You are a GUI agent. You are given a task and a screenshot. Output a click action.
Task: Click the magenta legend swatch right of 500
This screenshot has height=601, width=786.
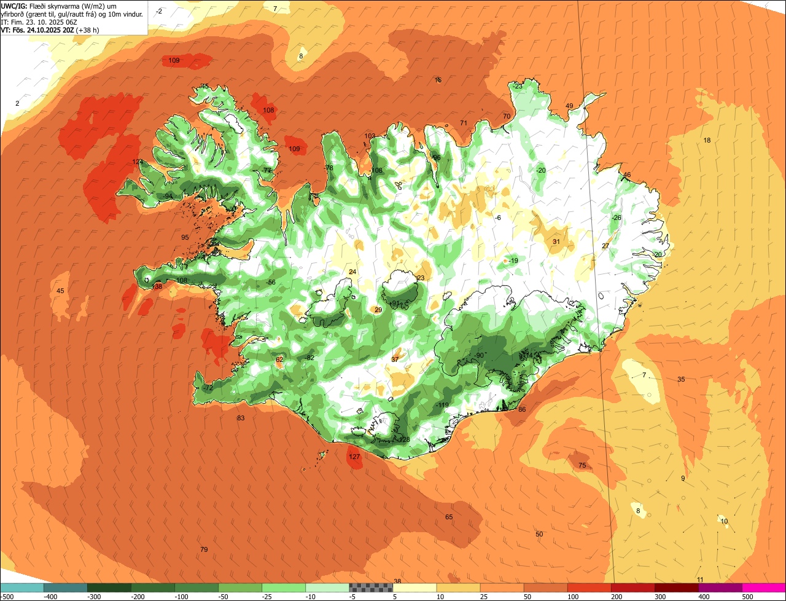coord(764,587)
